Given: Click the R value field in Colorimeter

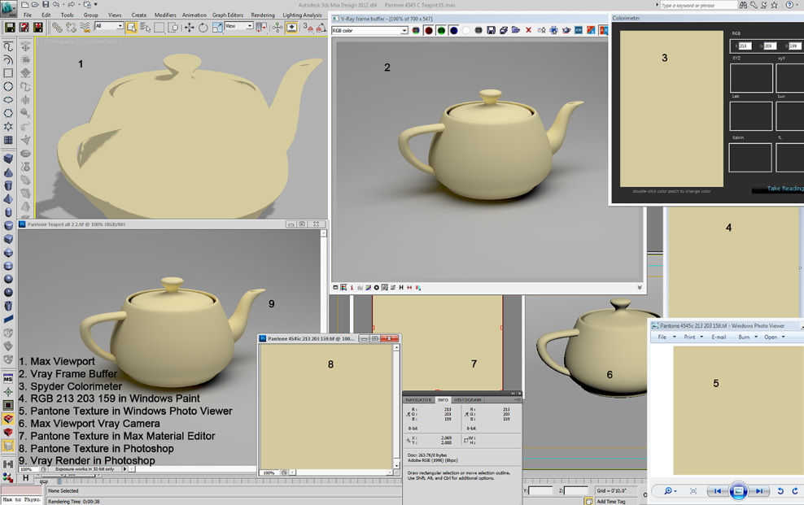Looking at the screenshot, I should tap(745, 46).
